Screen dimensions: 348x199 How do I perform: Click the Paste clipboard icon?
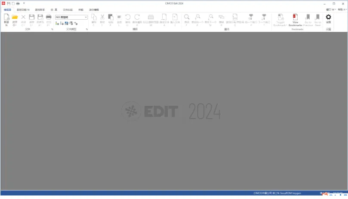coord(111,17)
